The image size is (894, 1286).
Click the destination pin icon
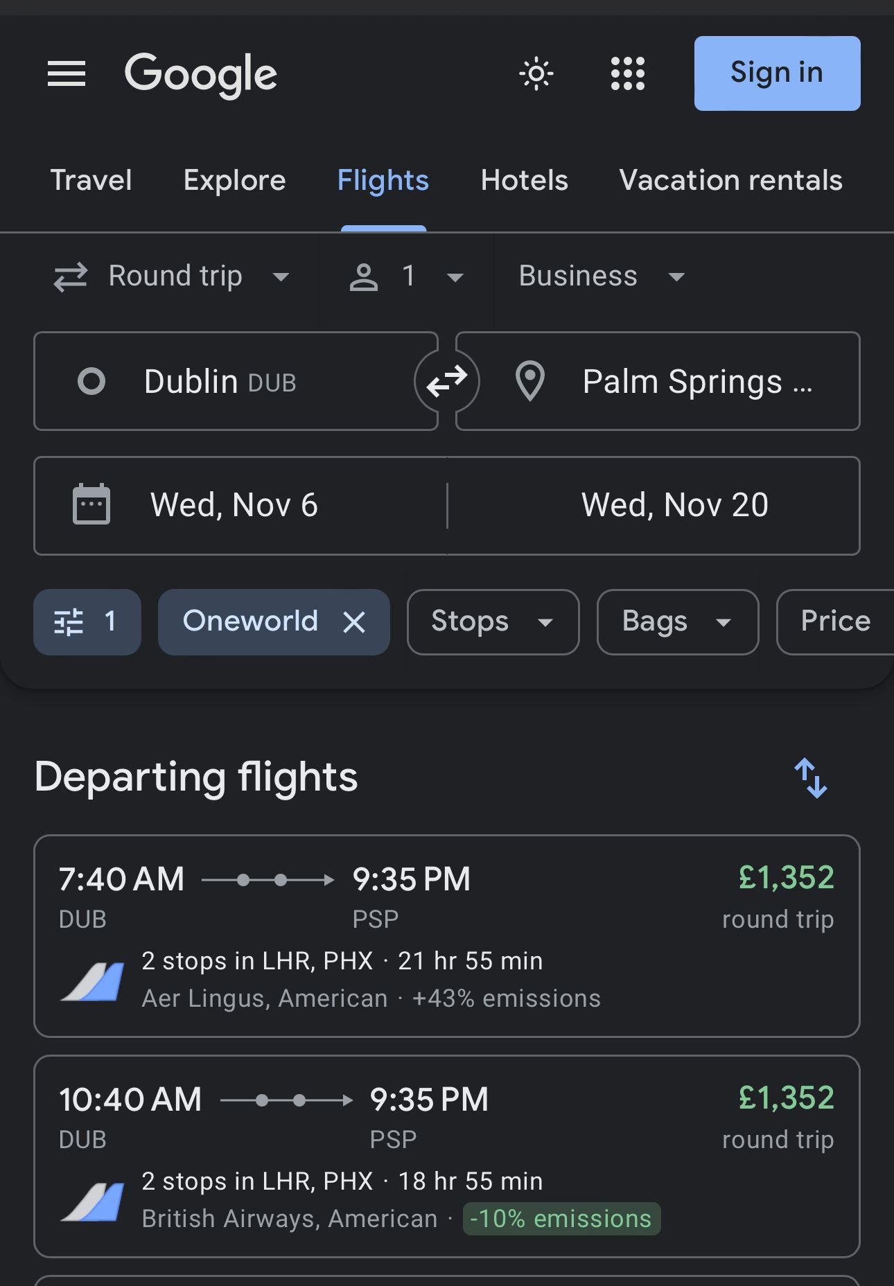click(530, 381)
